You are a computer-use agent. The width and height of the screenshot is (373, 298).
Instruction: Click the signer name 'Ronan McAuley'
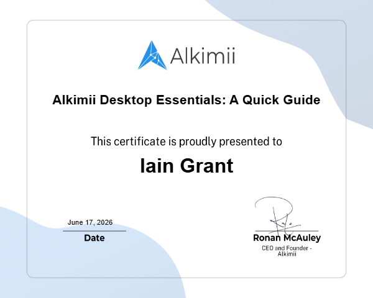pyautogui.click(x=287, y=238)
